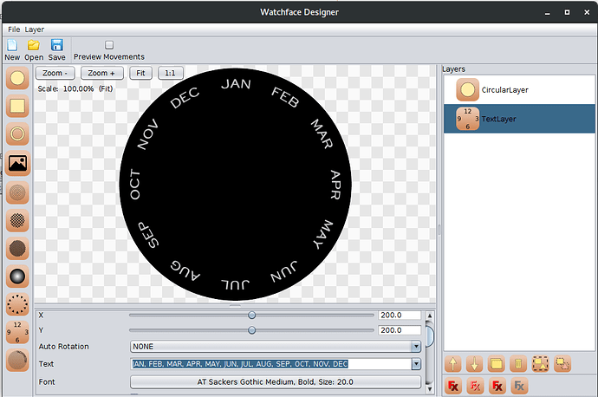Click properties panel scrollbar down arrow
This screenshot has width=598, height=397.
tap(429, 389)
